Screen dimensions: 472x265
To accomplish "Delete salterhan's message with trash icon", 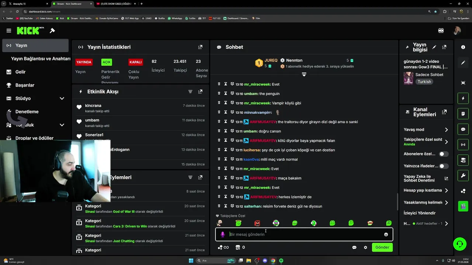I will tap(219, 206).
